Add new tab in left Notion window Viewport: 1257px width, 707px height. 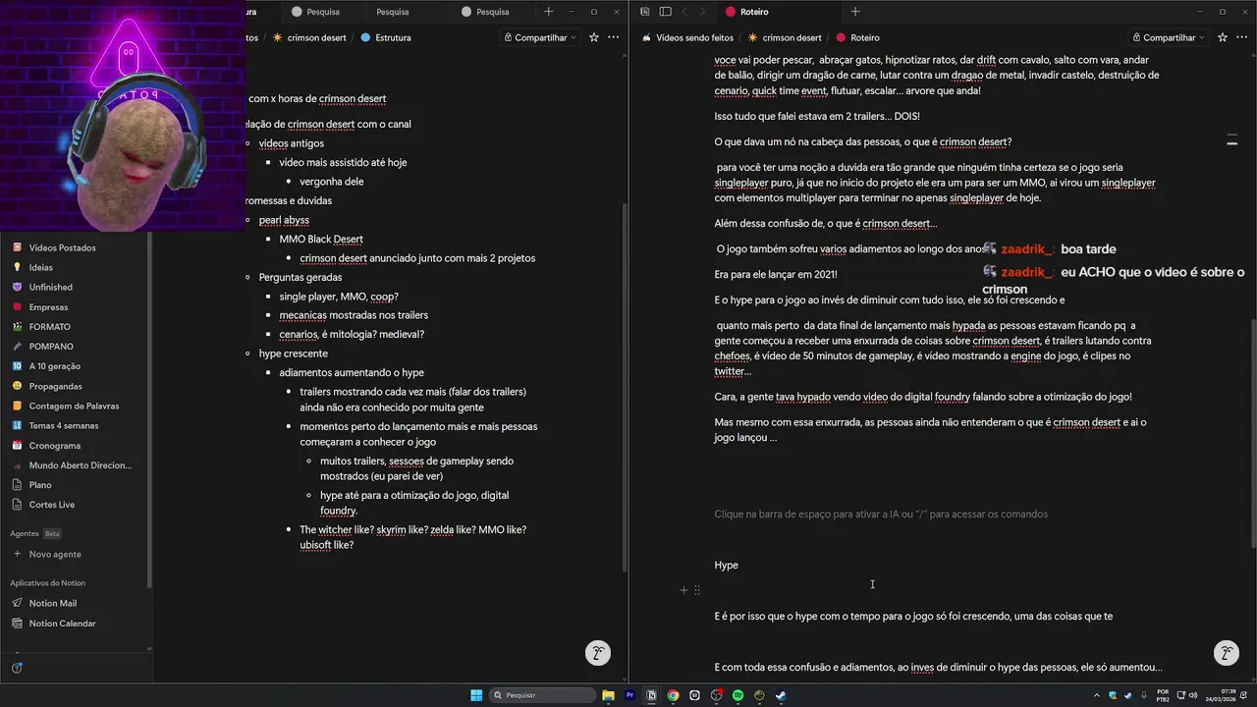tap(549, 12)
